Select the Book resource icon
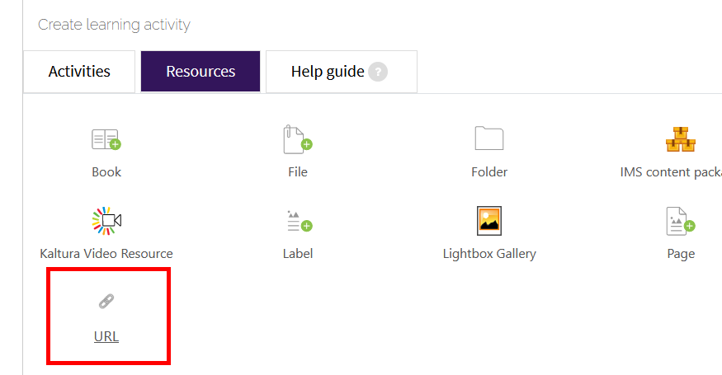Viewport: 722px width, 375px height. (106, 139)
